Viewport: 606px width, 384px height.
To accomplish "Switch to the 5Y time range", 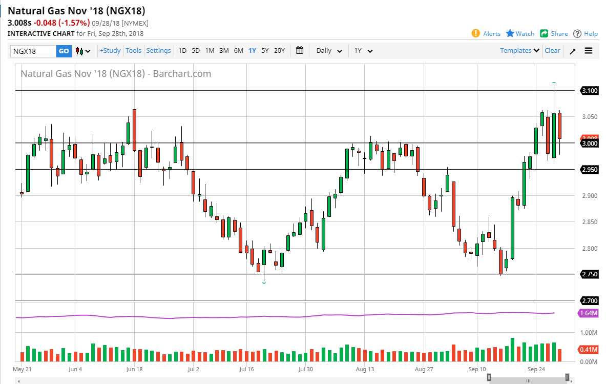I will (x=265, y=50).
